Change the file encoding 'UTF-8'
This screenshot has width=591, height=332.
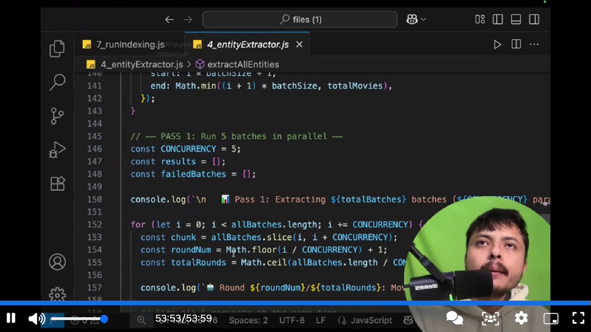click(x=292, y=320)
